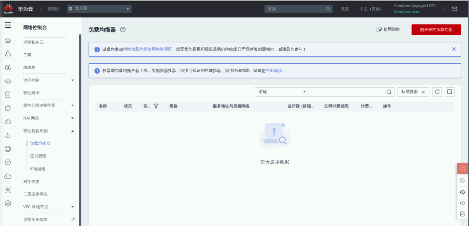The width and height of the screenshot is (469, 226).
Task: Click the top search input field
Action: click(x=295, y=9)
